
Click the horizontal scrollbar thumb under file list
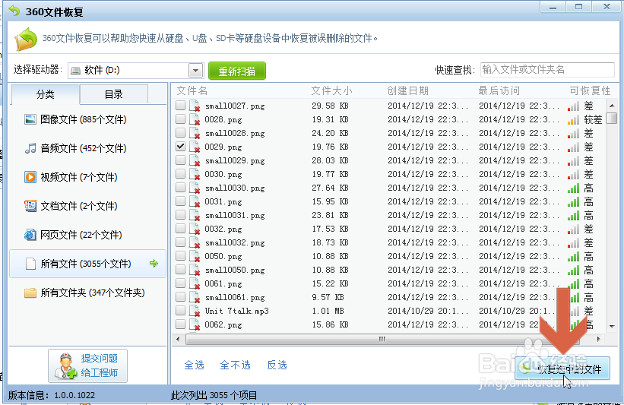pos(382,340)
